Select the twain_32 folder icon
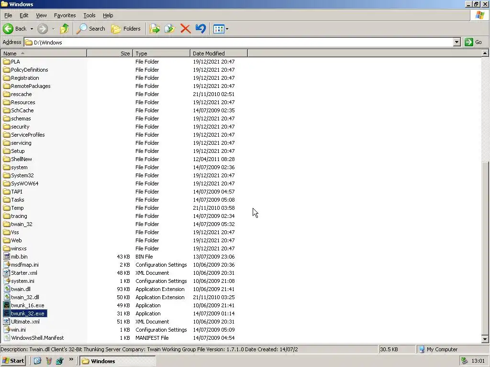 (x=7, y=224)
